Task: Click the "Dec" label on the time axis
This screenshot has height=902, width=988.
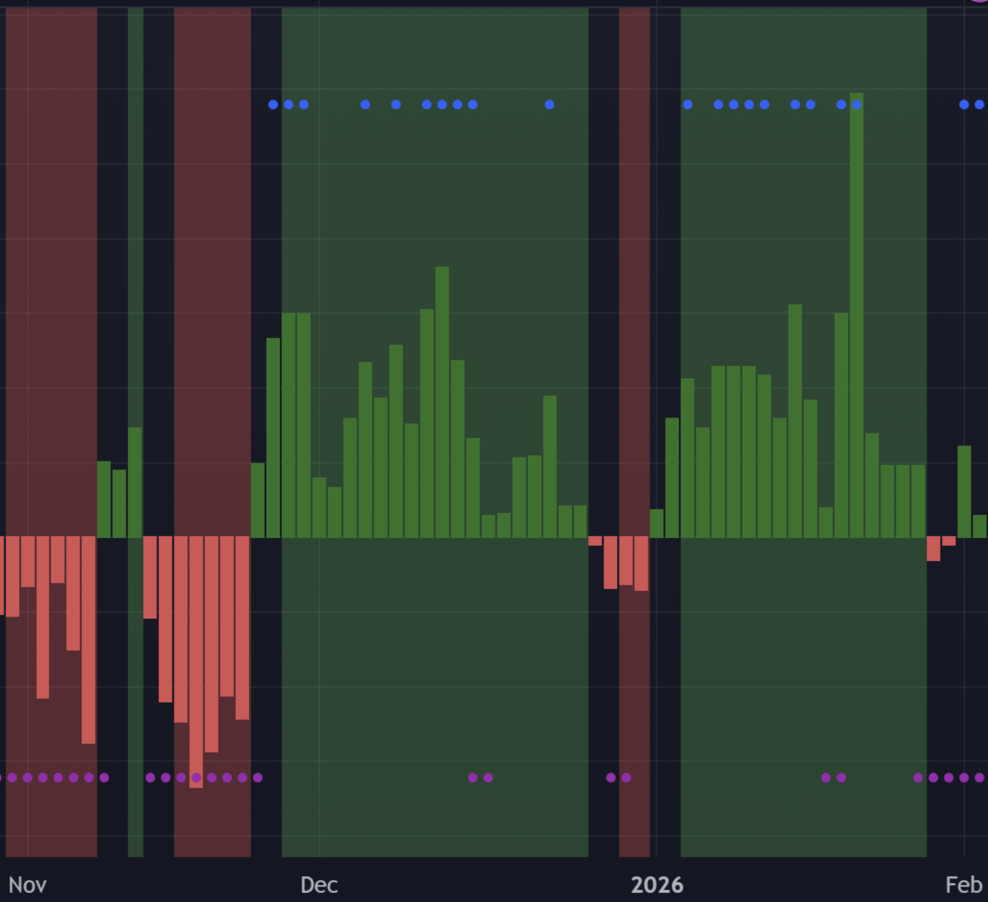Action: pos(319,885)
